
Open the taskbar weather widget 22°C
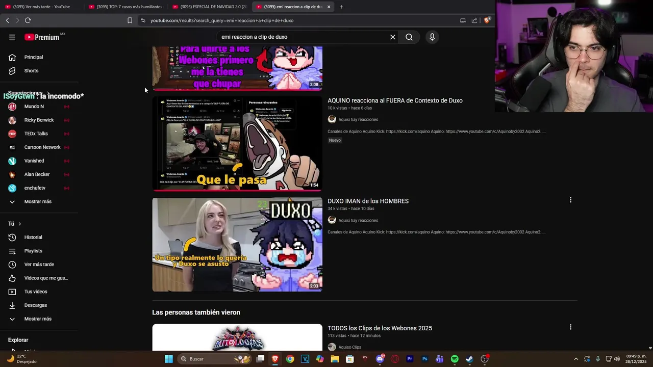coord(21,359)
